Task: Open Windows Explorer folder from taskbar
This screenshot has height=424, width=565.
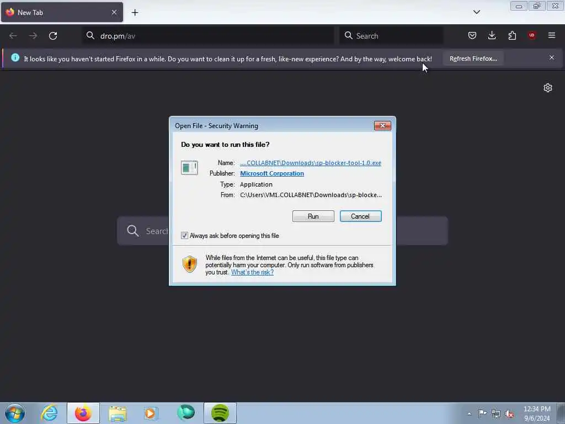Action: point(118,413)
